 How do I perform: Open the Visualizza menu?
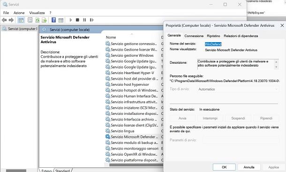[x=37, y=13]
